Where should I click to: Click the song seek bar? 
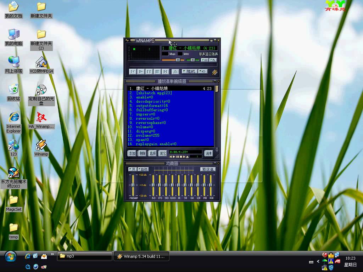173,65
